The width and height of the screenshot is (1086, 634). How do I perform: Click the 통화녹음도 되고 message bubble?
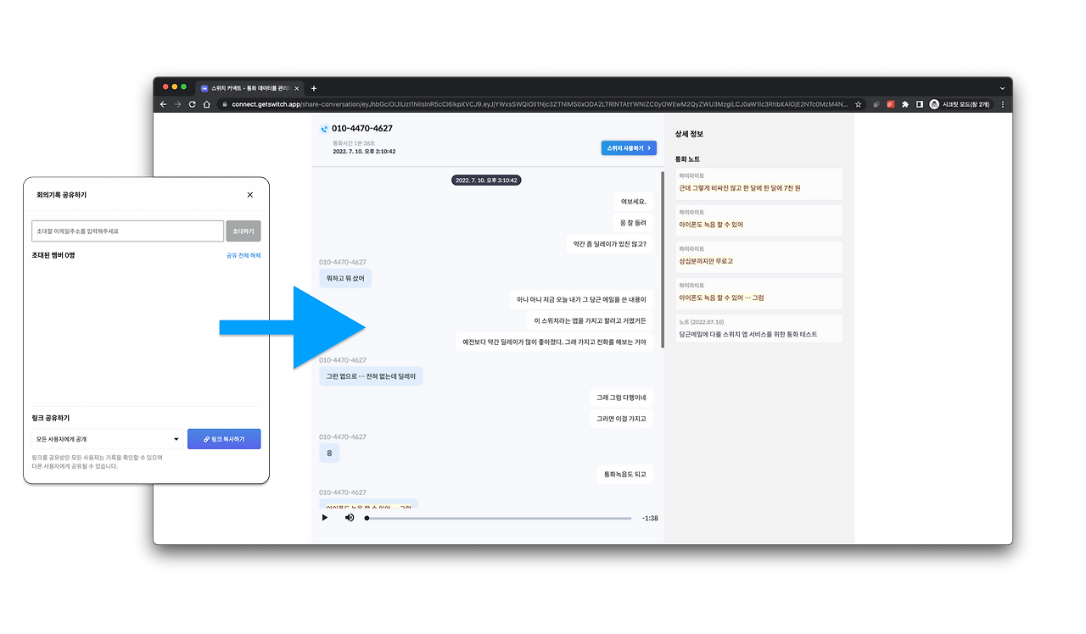pos(625,474)
